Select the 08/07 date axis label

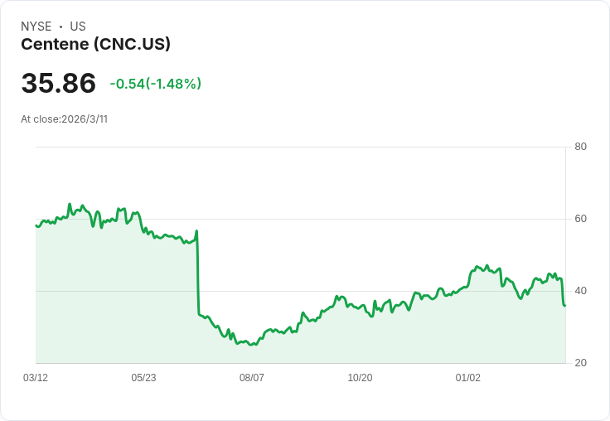point(252,378)
